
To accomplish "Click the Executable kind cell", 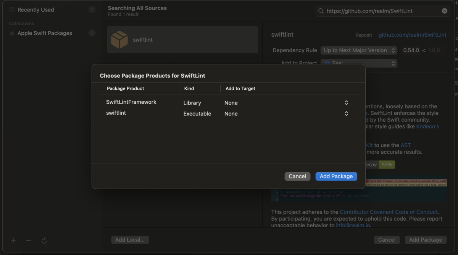I will pyautogui.click(x=197, y=114).
